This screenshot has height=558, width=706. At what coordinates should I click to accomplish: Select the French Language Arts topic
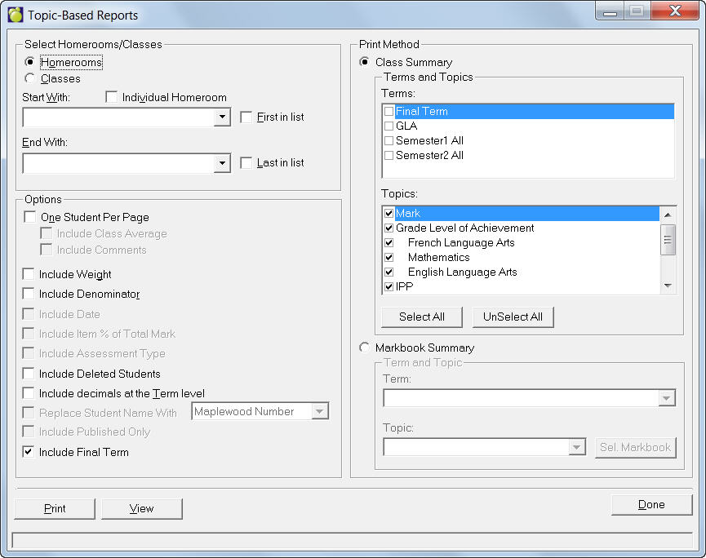tap(461, 243)
